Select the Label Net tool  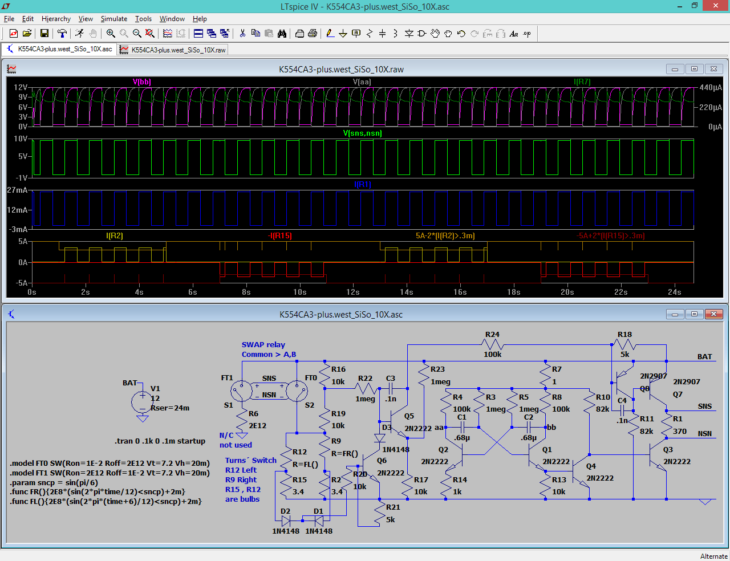coord(356,34)
